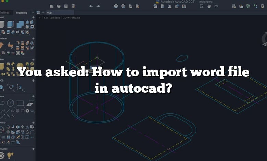The width and height of the screenshot is (267, 161).
Task: Expand the Visualize panel options button
Action: point(33,149)
